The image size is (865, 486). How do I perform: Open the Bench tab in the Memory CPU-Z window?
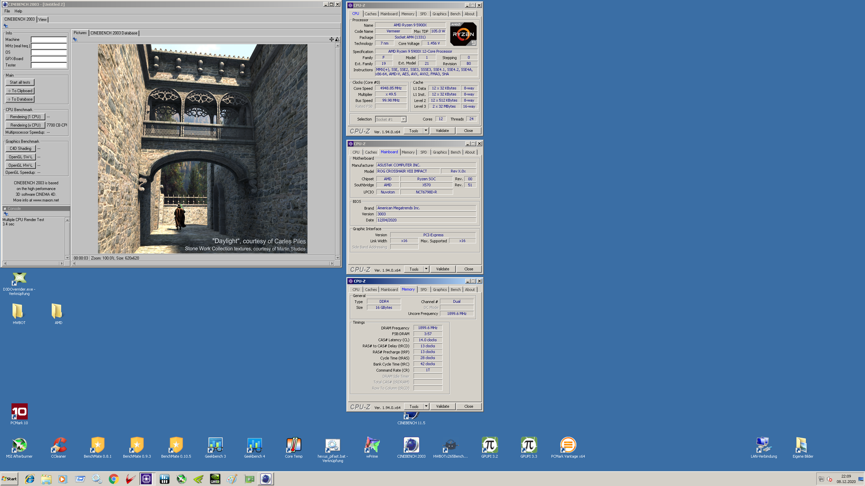[x=455, y=290]
